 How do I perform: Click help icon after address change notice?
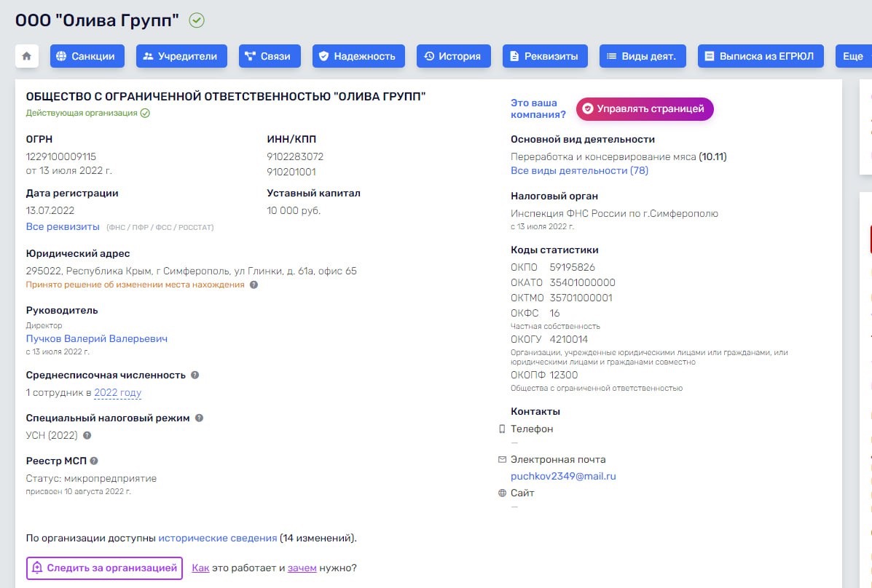pyautogui.click(x=254, y=285)
